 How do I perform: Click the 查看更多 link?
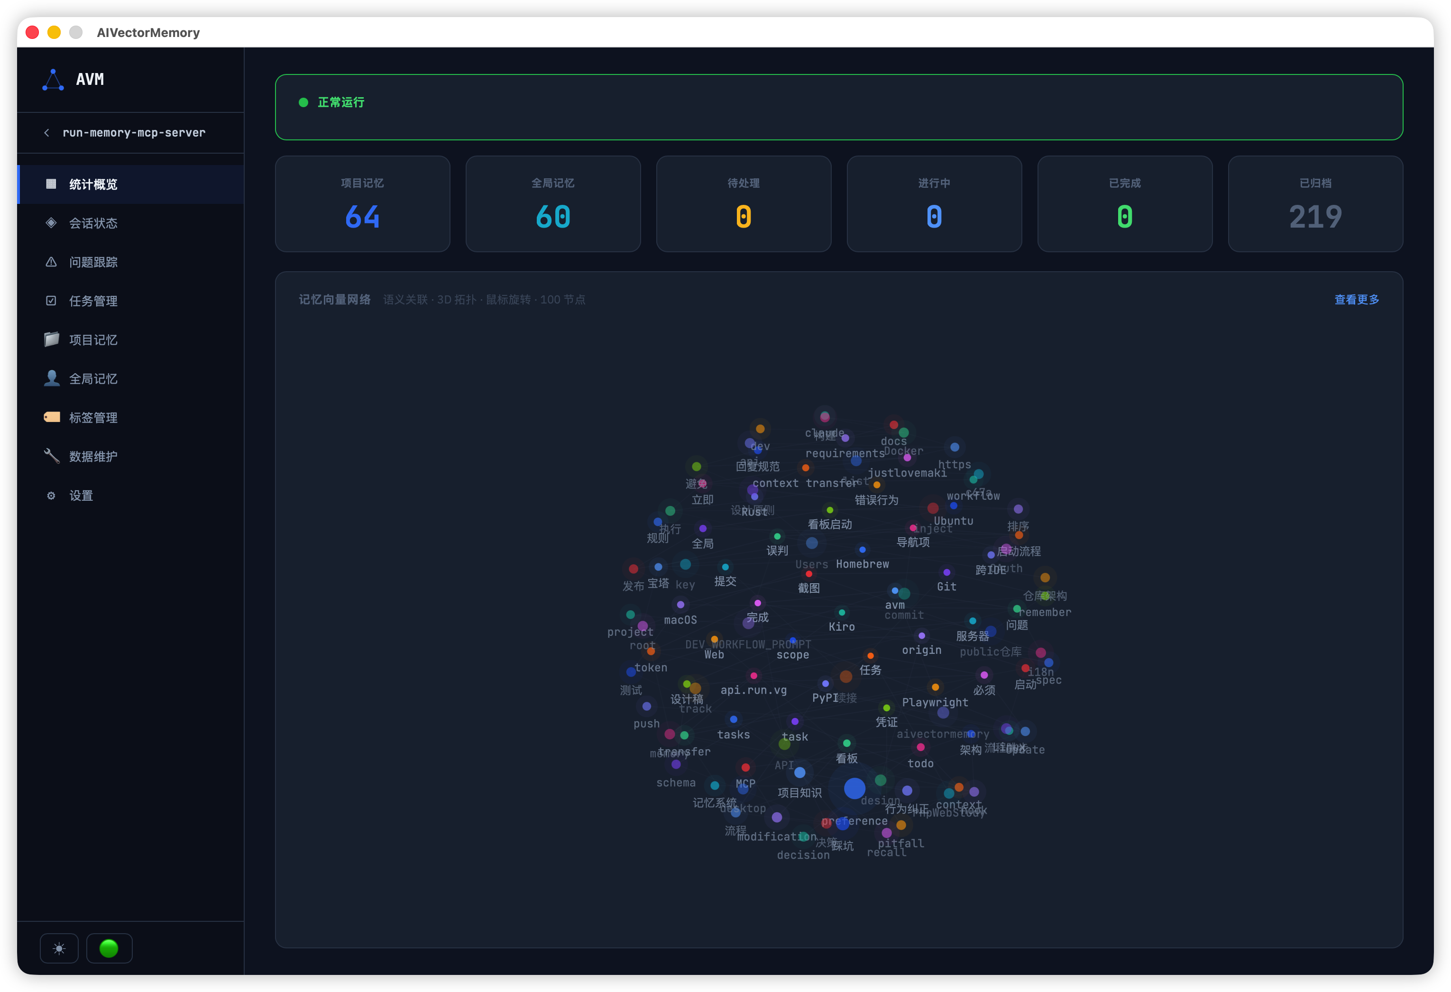coord(1356,300)
